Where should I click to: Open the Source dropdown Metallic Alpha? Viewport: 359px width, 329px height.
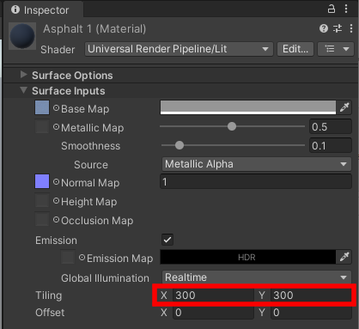[x=257, y=164]
